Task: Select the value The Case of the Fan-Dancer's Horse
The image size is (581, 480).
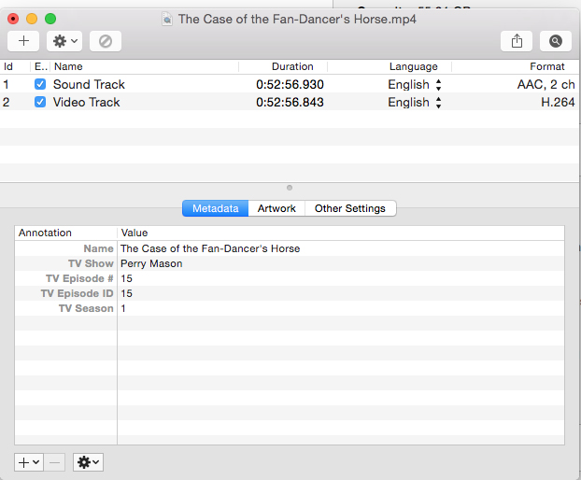Action: (210, 248)
